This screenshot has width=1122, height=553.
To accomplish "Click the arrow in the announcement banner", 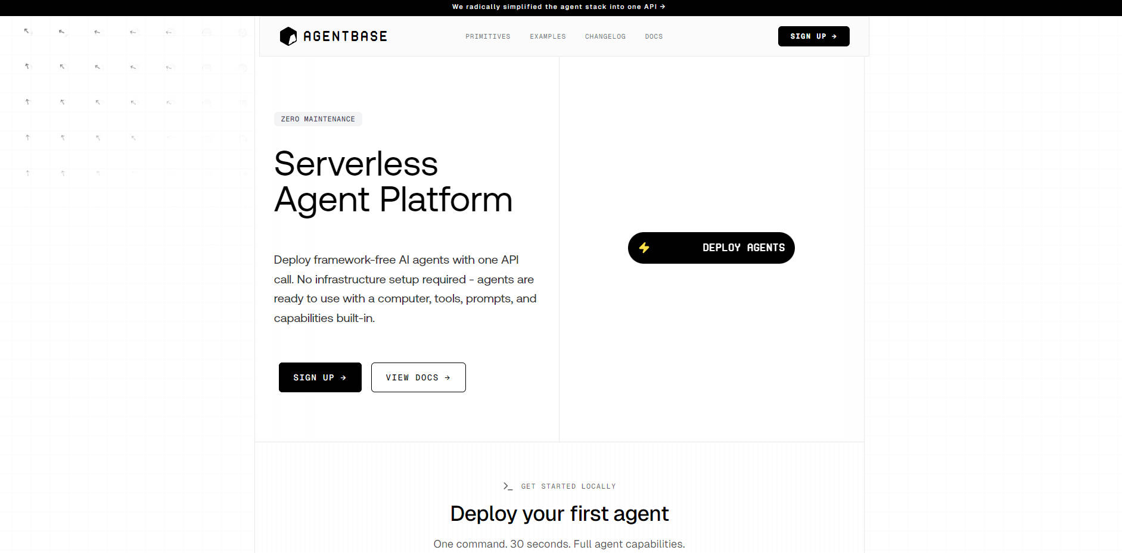I will pyautogui.click(x=663, y=7).
